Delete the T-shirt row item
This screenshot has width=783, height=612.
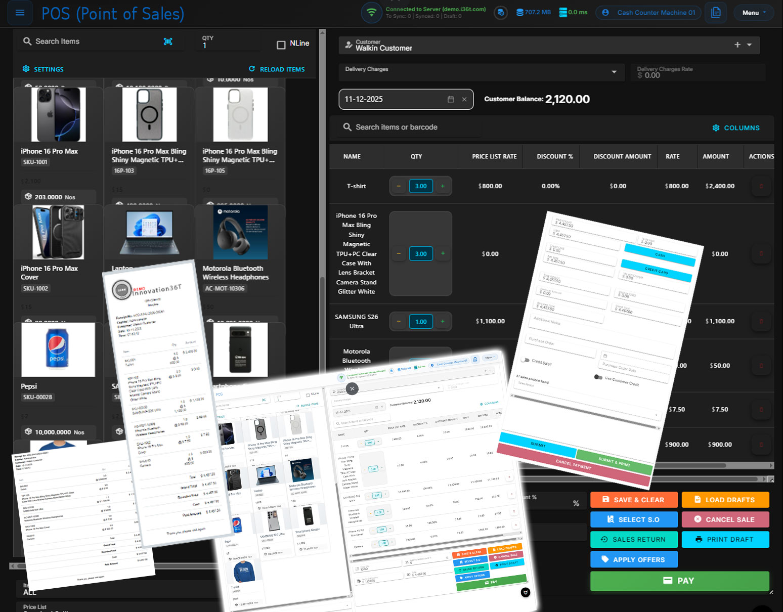(761, 186)
